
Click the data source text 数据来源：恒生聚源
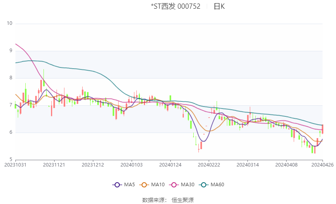(x=168, y=200)
